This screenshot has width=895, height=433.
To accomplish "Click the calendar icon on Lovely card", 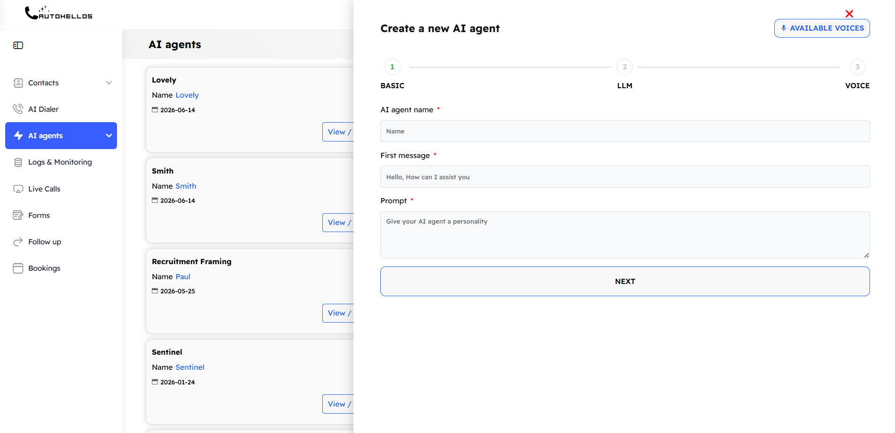I will tap(155, 110).
